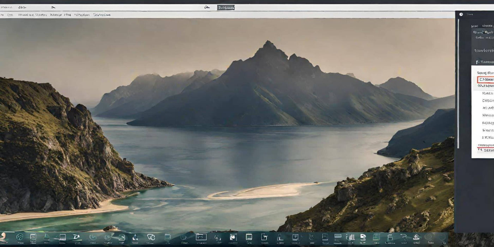Open the last menu in the menu bar
The height and width of the screenshot is (247, 494).
pos(102,15)
